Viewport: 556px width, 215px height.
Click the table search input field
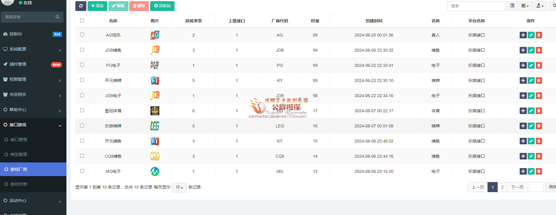coord(476,6)
